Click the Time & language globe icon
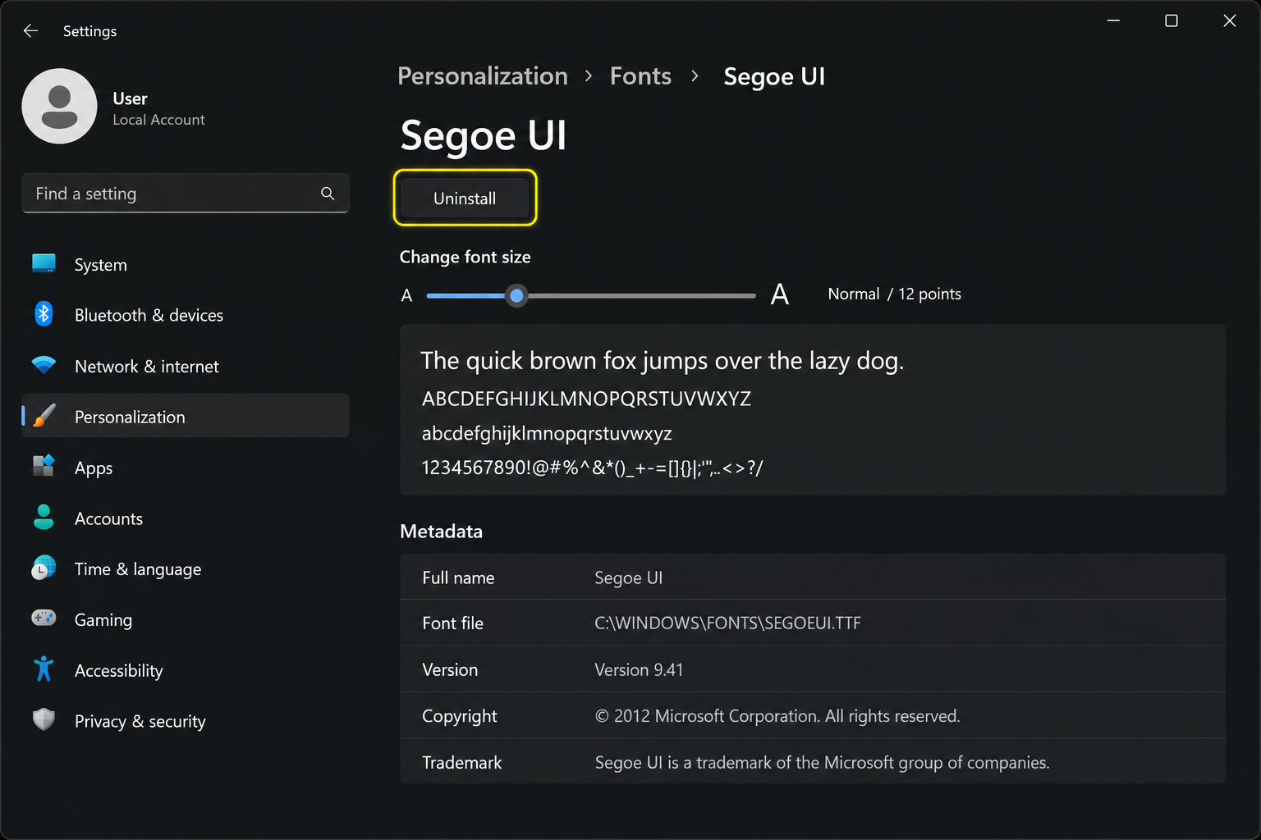 pyautogui.click(x=44, y=568)
